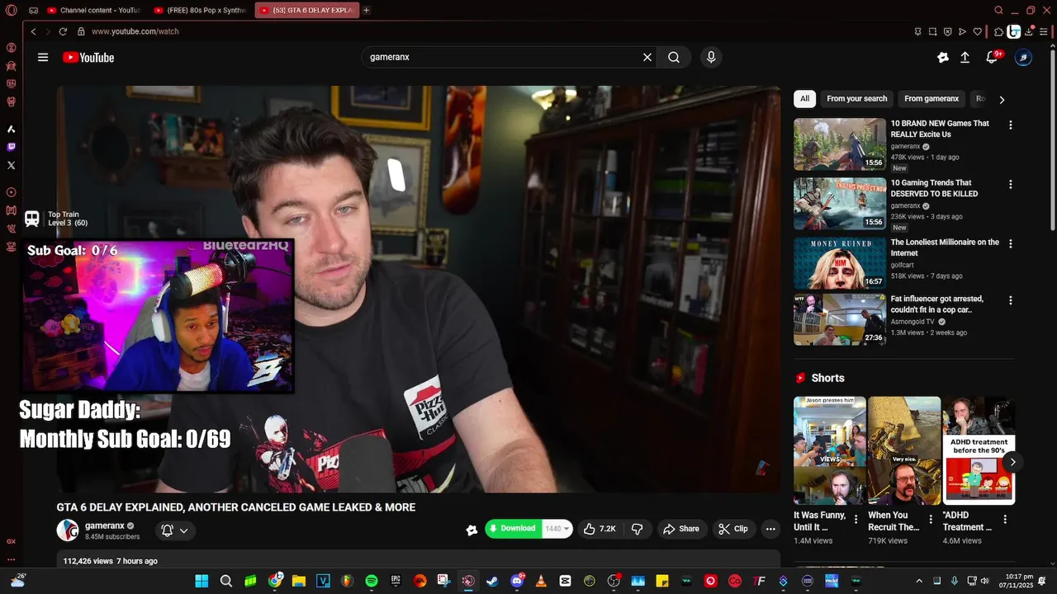Click the green Download button

click(x=513, y=529)
